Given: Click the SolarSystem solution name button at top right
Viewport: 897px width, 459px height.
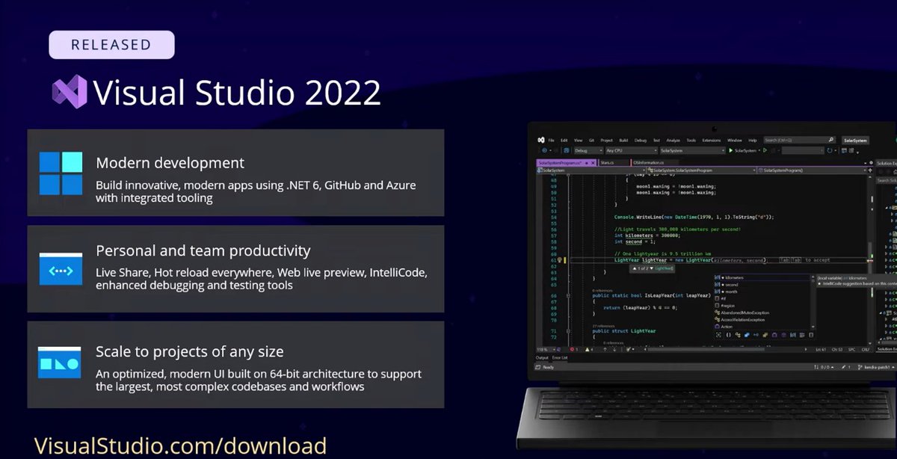Looking at the screenshot, I should click(x=857, y=141).
